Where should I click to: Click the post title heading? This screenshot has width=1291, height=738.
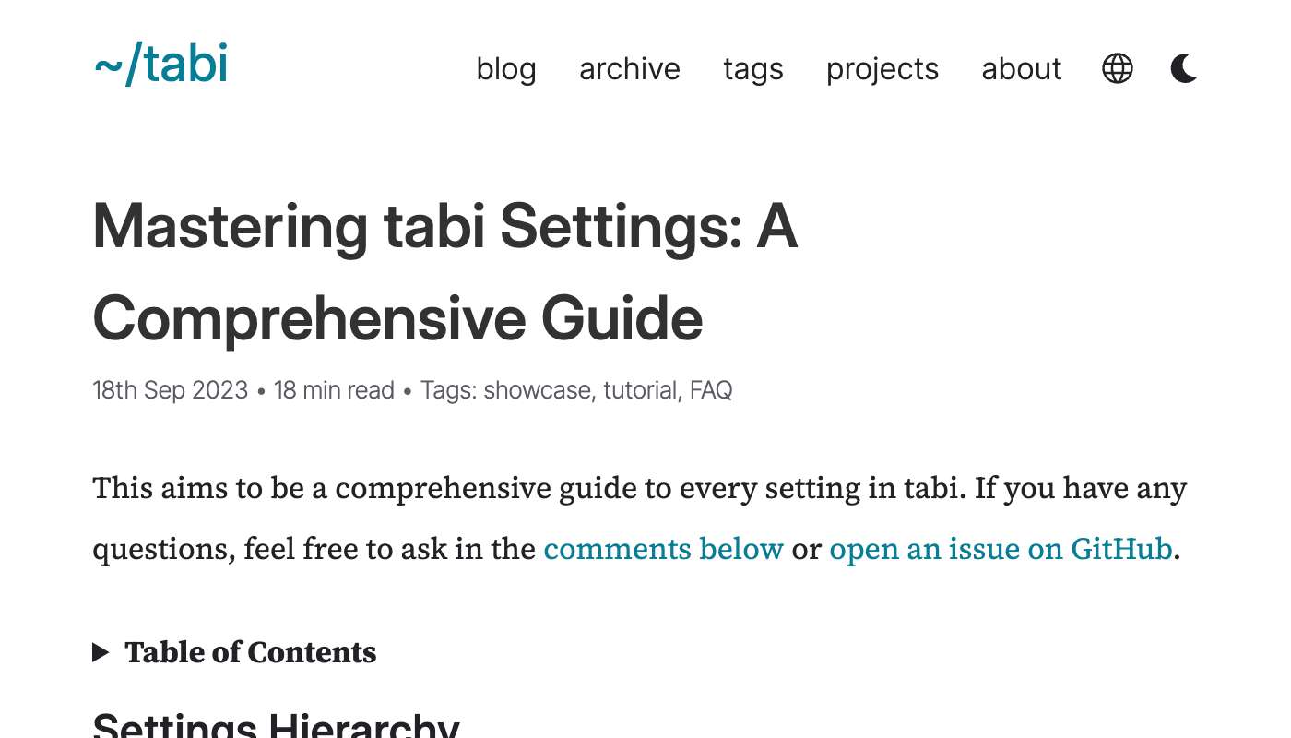pos(445,272)
